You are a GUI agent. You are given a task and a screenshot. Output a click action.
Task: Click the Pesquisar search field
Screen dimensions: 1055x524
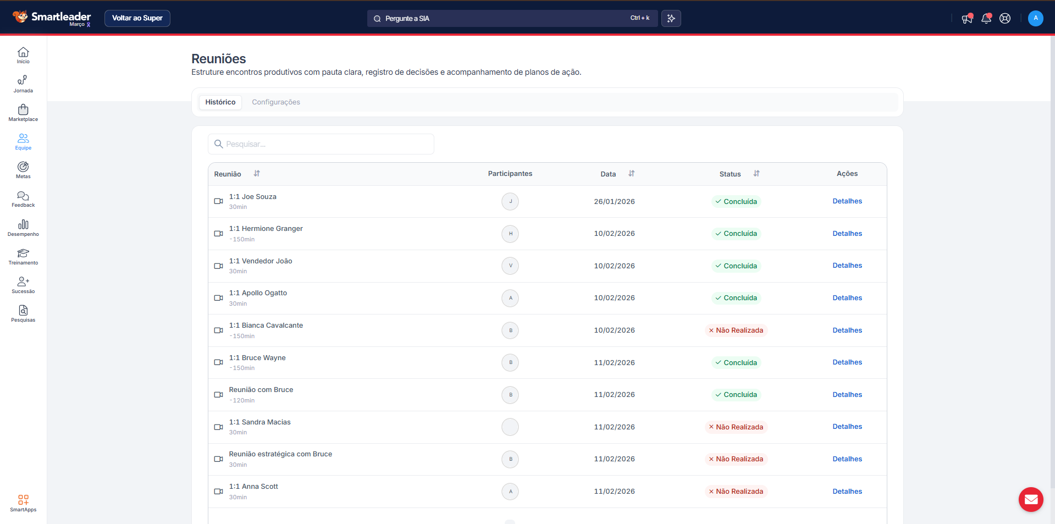[x=321, y=144]
